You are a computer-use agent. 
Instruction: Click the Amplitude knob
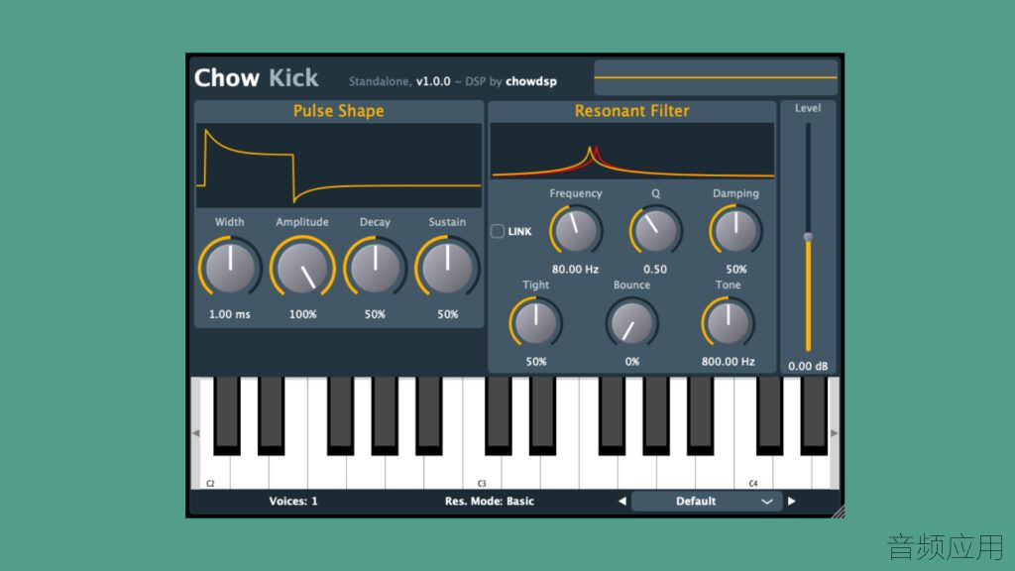[302, 268]
